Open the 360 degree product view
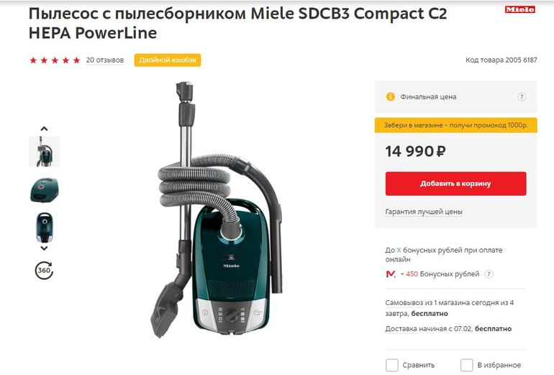This screenshot has width=554, height=375. [44, 271]
